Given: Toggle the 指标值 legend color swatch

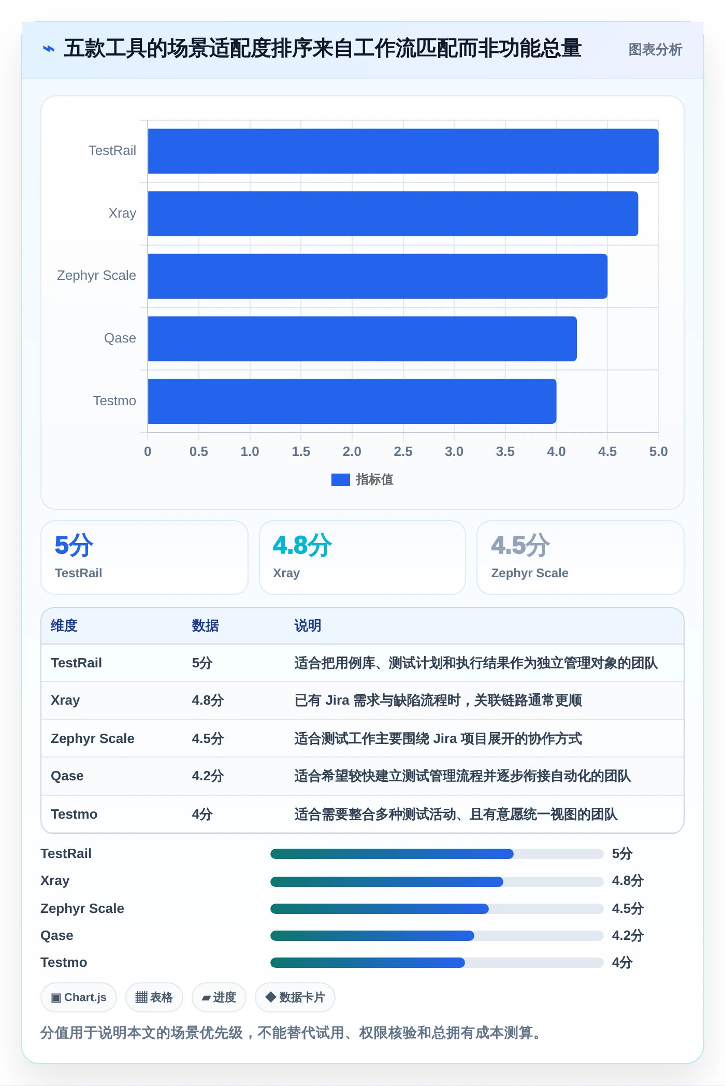Looking at the screenshot, I should pyautogui.click(x=340, y=480).
